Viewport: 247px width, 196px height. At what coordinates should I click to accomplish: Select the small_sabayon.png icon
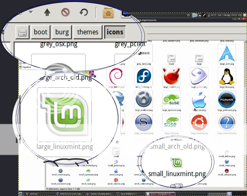[x=227, y=171]
